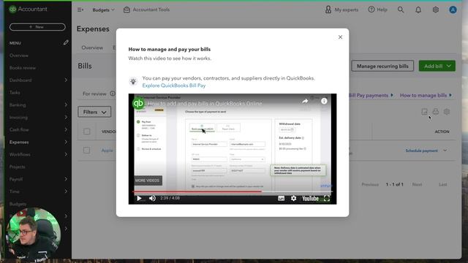Open My experts panel
468x263 pixels.
[341, 9]
